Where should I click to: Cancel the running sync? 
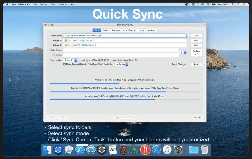tap(198, 117)
